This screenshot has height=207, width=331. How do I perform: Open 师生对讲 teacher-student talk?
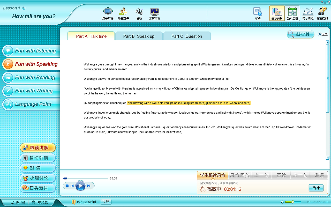pos(123,13)
